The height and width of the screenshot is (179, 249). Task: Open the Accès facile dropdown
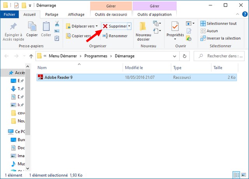[x=157, y=31]
